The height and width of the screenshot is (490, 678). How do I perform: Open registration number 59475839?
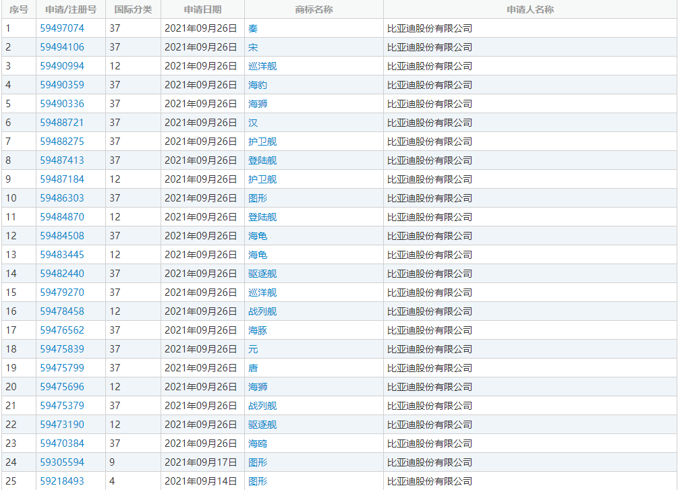coord(62,349)
